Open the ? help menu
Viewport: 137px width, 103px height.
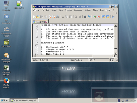(114, 10)
